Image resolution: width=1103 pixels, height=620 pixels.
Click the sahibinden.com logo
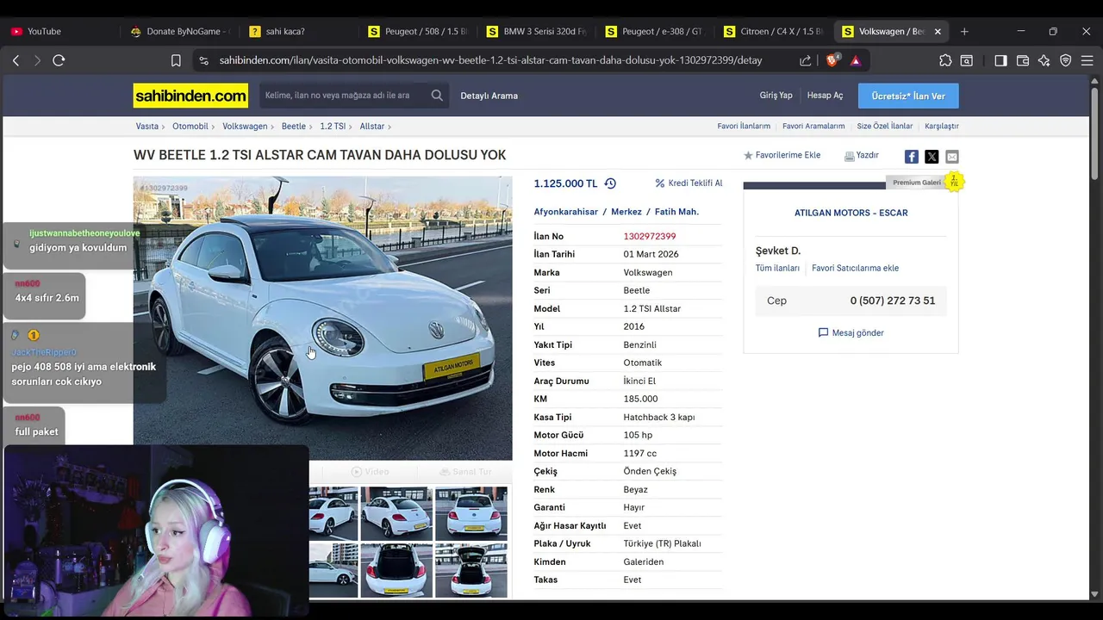tap(190, 96)
